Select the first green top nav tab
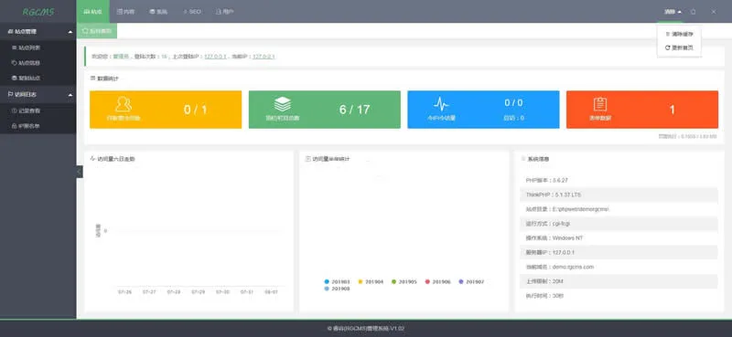Screen dimensions: 732x337 pos(93,12)
